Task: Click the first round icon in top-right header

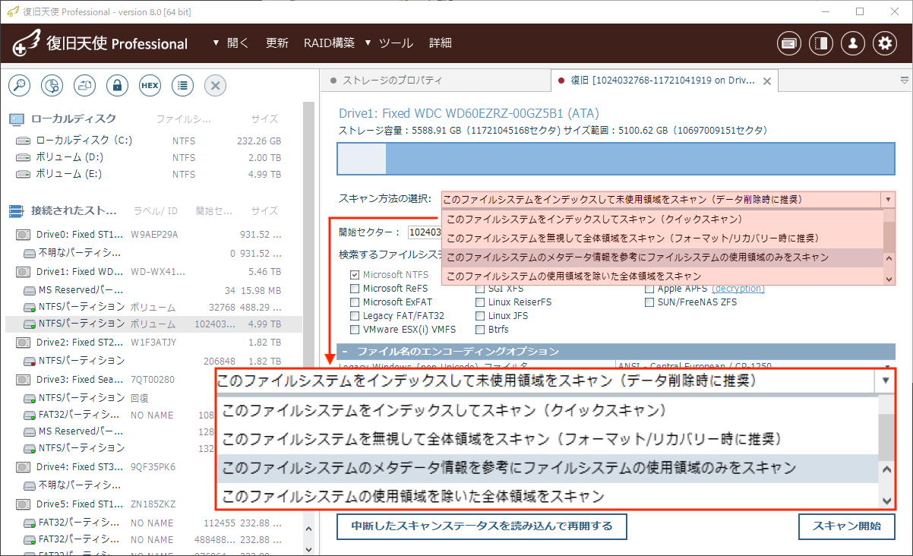Action: pos(789,43)
